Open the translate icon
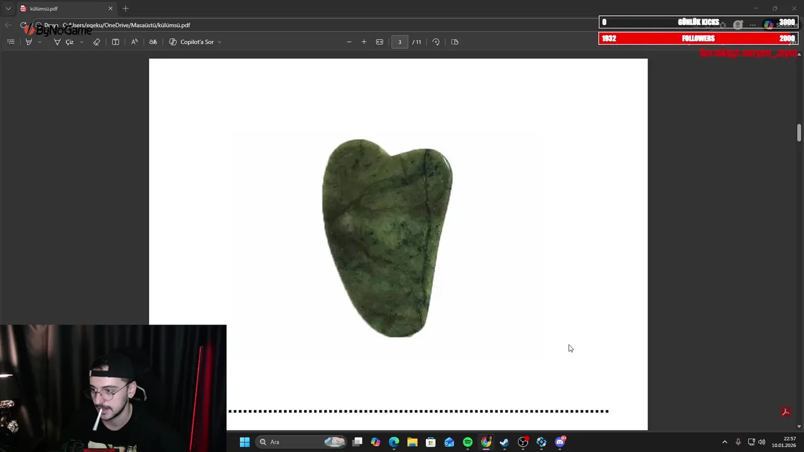This screenshot has height=452, width=804. click(x=153, y=42)
